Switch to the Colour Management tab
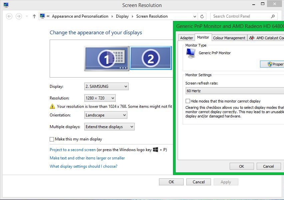Viewport: 284px width, 200px height. point(229,38)
